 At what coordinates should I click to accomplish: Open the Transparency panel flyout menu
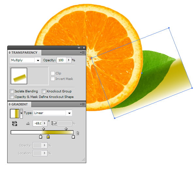tap(82, 52)
